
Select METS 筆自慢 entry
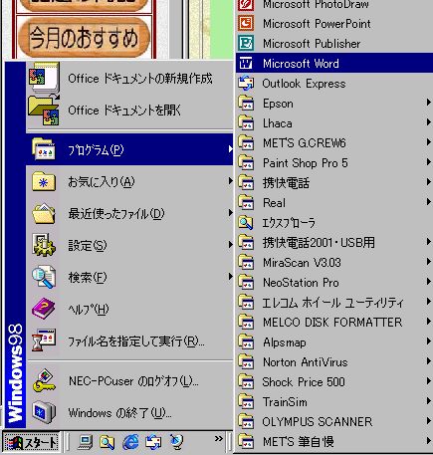(x=334, y=442)
